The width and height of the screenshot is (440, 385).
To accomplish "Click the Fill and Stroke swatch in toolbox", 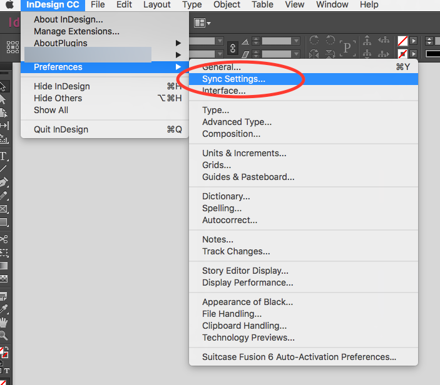I will (4, 352).
